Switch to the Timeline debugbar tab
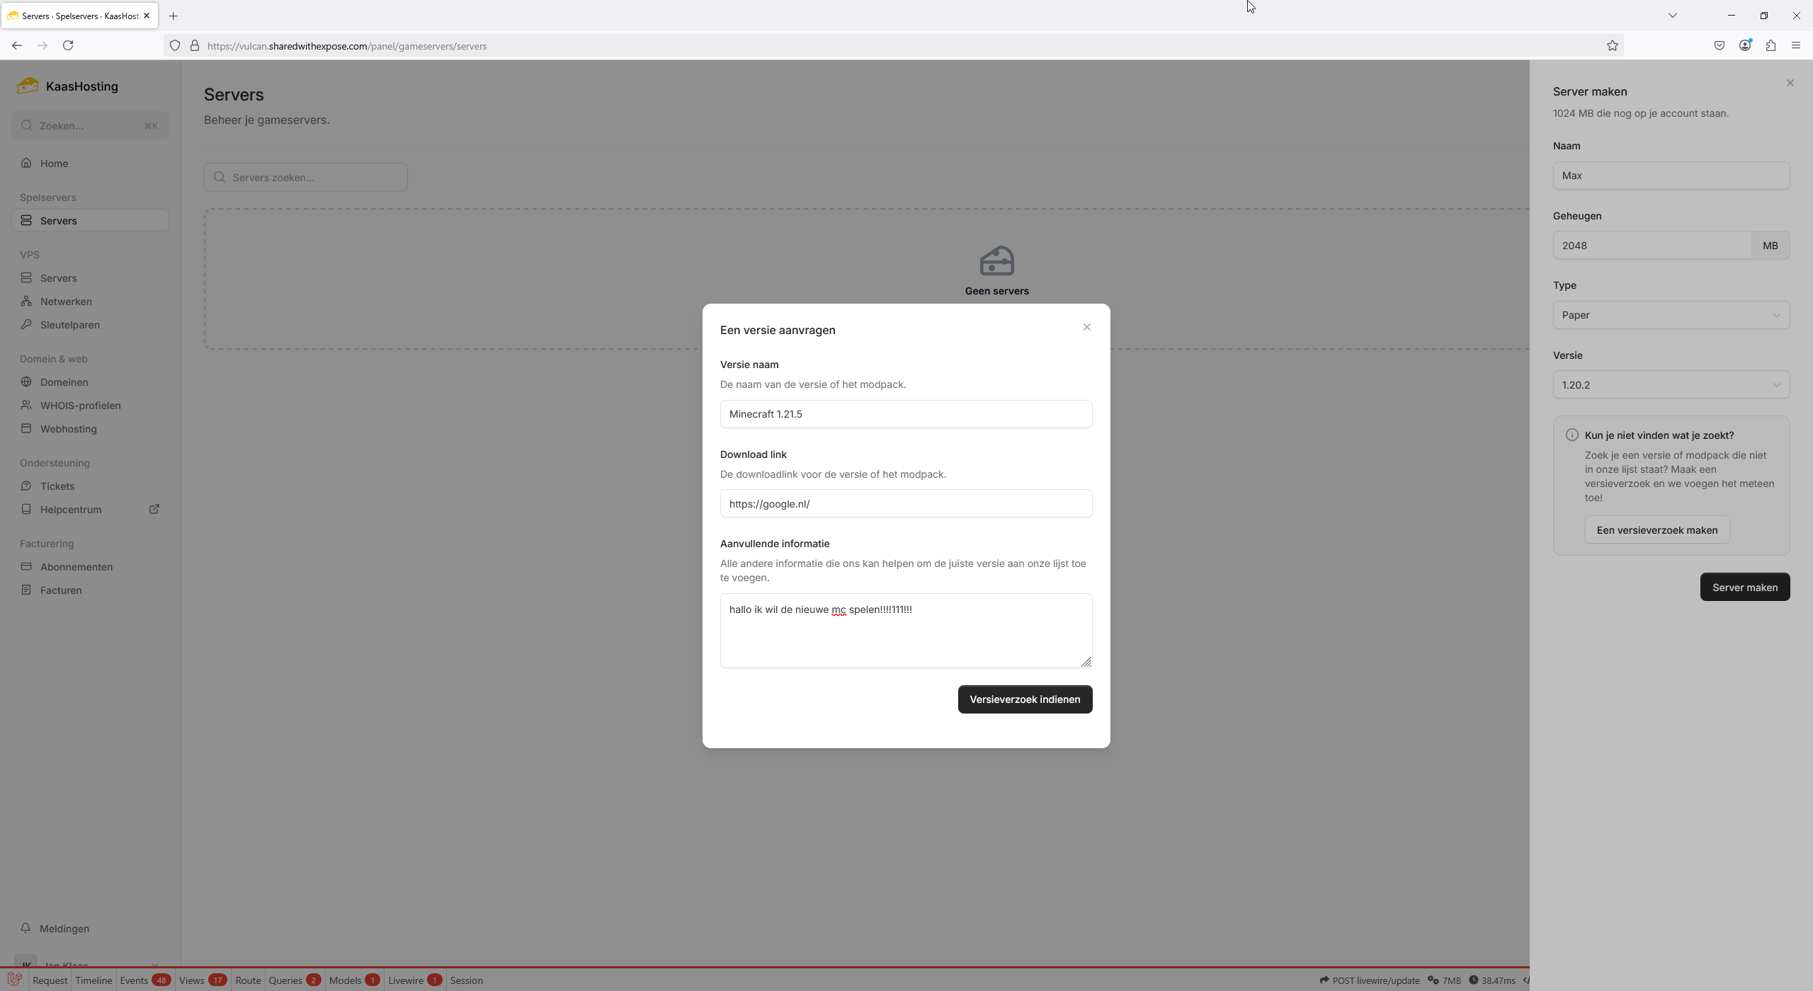Viewport: 1813px width, 991px height. (x=93, y=980)
